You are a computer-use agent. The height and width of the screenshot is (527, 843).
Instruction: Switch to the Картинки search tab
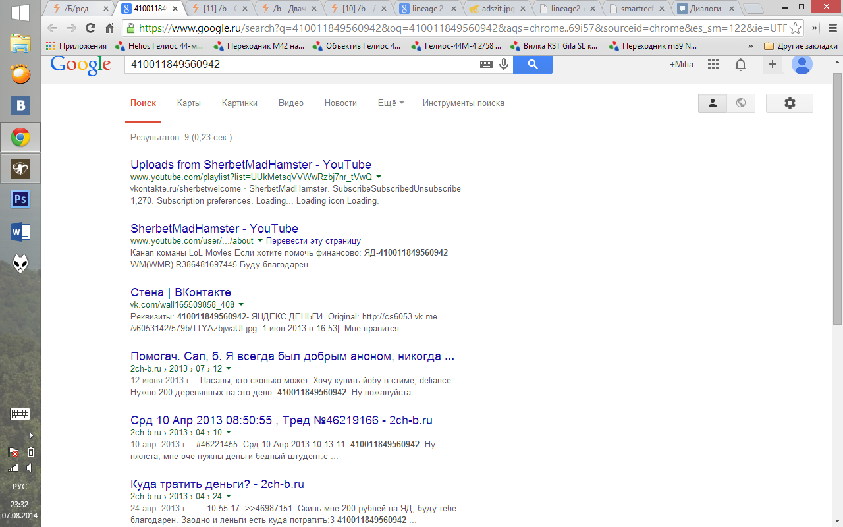(x=240, y=103)
